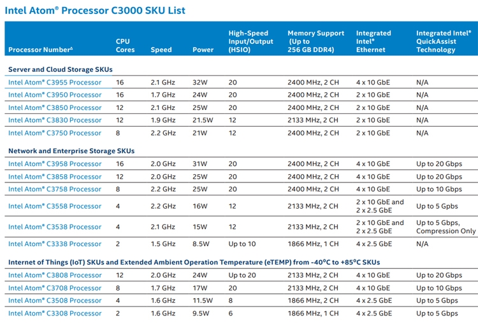Click the Processor Number column header
This screenshot has width=478, height=323.
pos(41,50)
